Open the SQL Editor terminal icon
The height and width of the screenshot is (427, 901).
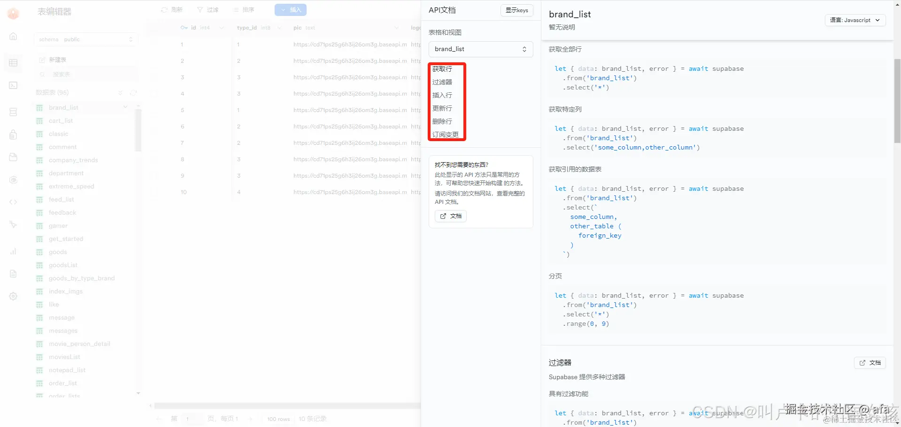click(x=13, y=85)
